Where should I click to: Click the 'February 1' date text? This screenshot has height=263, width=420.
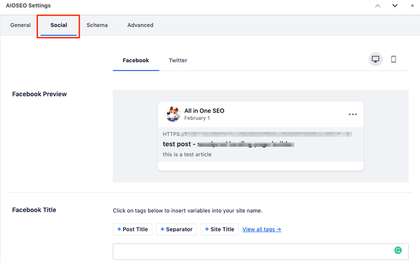197,118
